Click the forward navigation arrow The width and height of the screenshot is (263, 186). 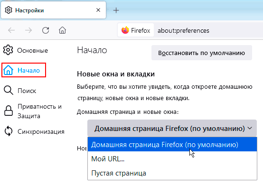click(28, 30)
